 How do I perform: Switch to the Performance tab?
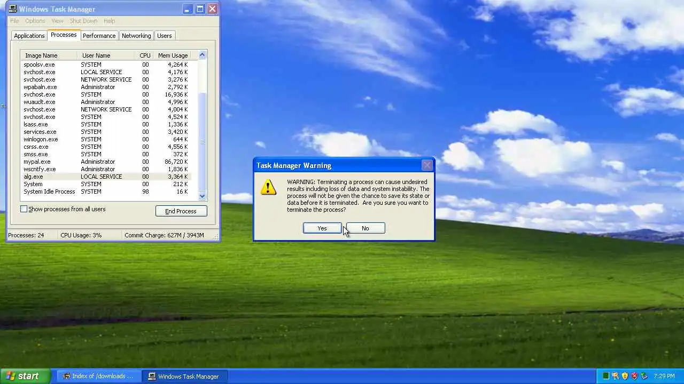coord(99,36)
